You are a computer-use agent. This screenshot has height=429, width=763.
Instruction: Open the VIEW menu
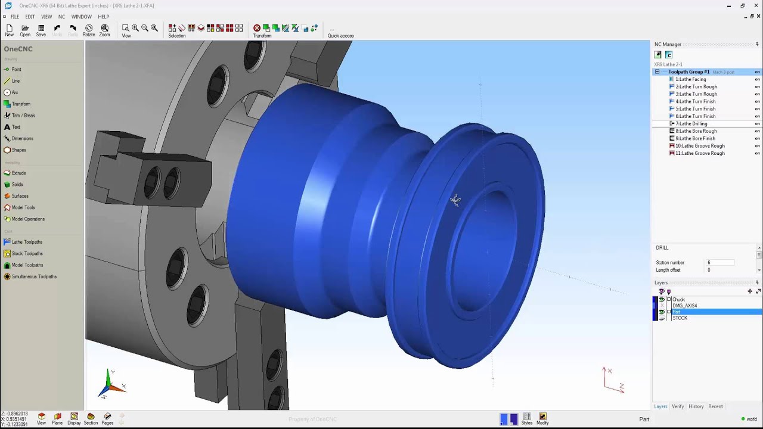(x=46, y=17)
